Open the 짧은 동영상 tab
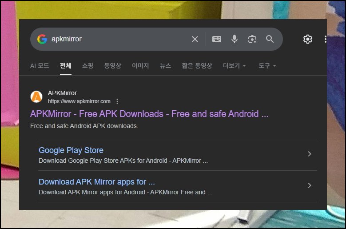Screen dimensions: 346x229 pos(197,65)
